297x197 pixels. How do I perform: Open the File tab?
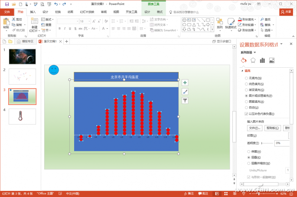click(x=7, y=12)
